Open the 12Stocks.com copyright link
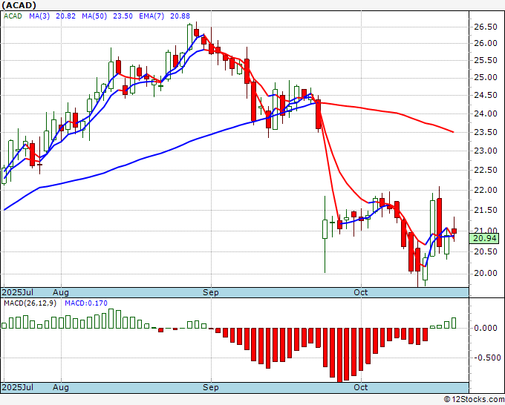 click(474, 400)
